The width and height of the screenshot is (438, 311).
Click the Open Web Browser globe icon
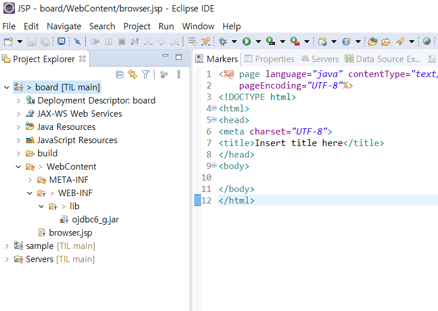426,41
